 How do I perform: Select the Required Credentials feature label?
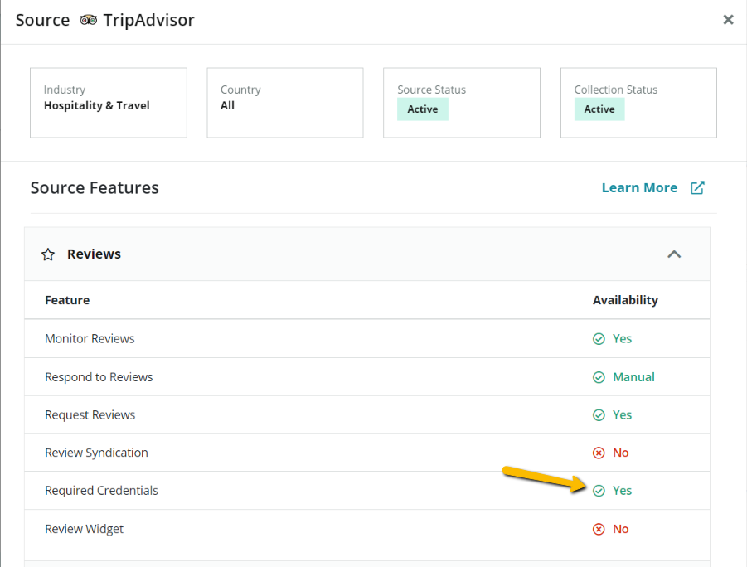tap(101, 490)
